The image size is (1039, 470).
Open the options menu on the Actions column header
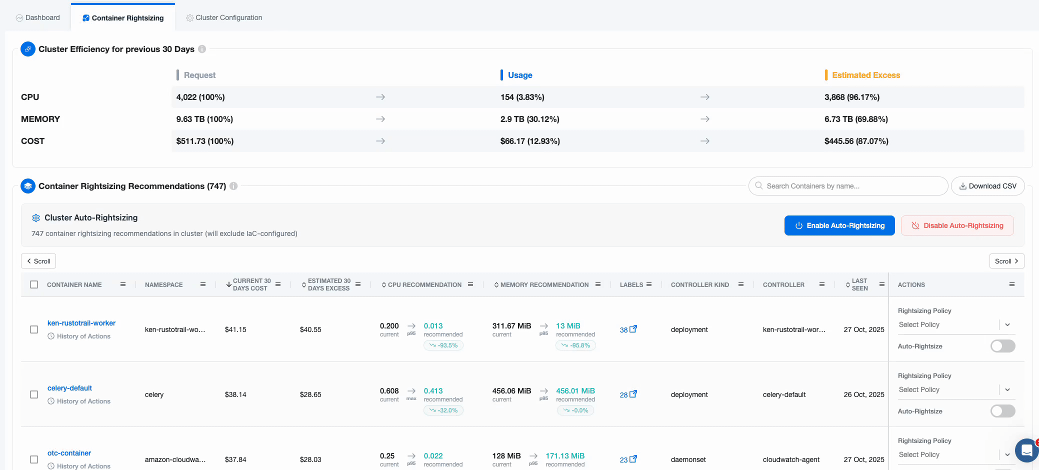click(x=1011, y=284)
